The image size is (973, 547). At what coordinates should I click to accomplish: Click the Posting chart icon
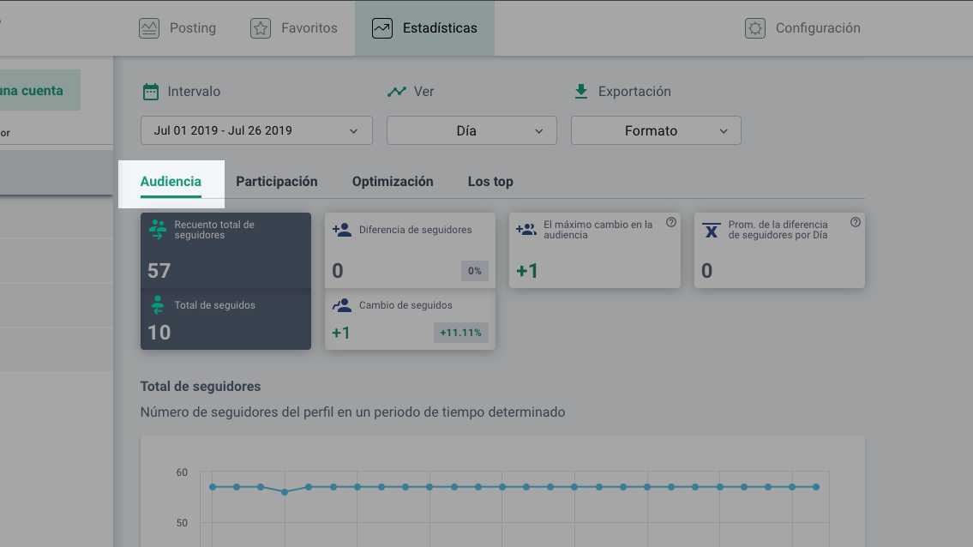coord(149,28)
